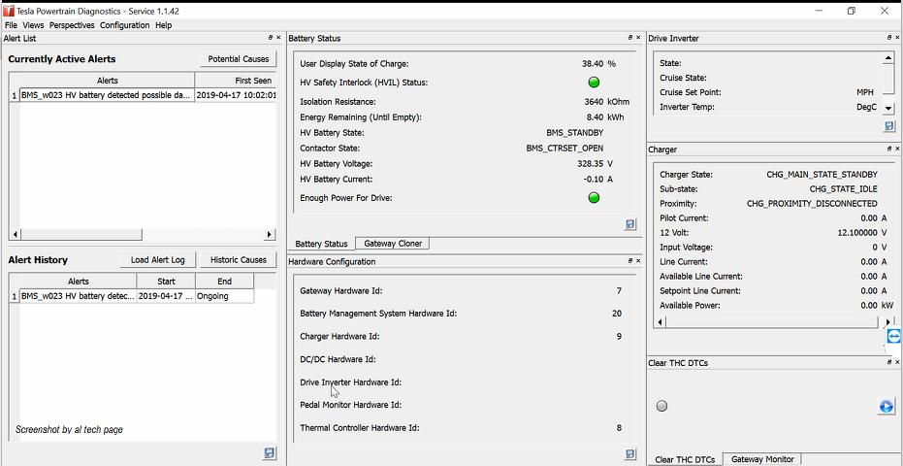
Task: Undock the Alert List panel via float icon
Action: [271, 38]
